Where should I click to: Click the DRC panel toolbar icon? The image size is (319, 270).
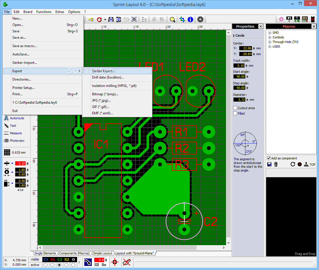point(305,19)
